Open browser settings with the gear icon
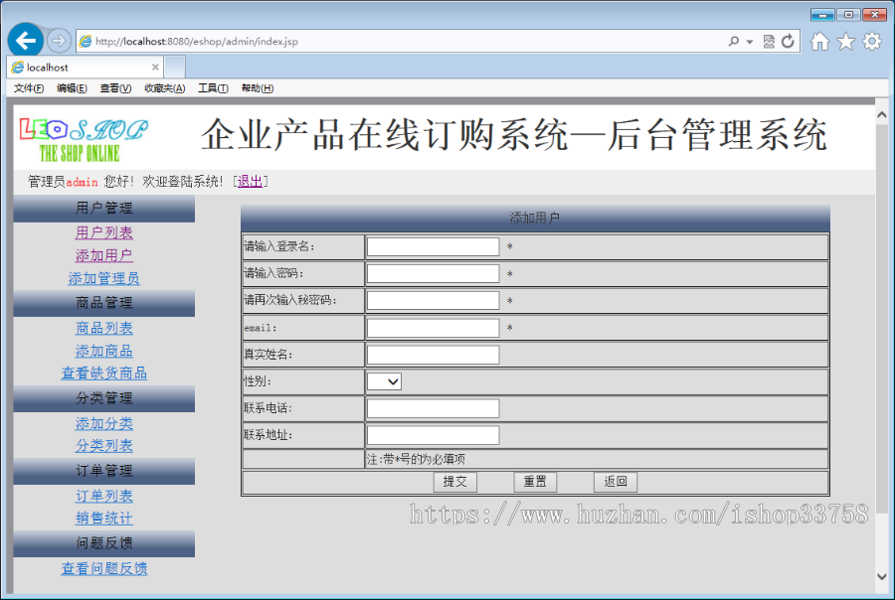This screenshot has width=895, height=600. pos(871,41)
